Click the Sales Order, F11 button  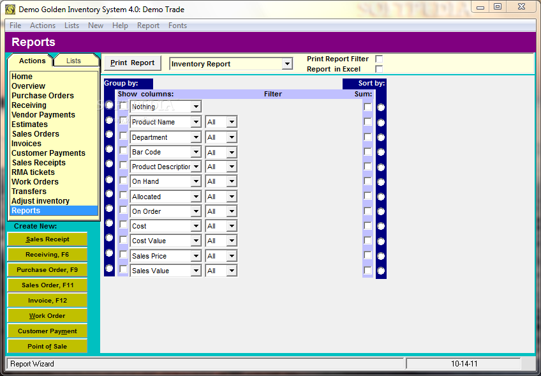(x=47, y=285)
